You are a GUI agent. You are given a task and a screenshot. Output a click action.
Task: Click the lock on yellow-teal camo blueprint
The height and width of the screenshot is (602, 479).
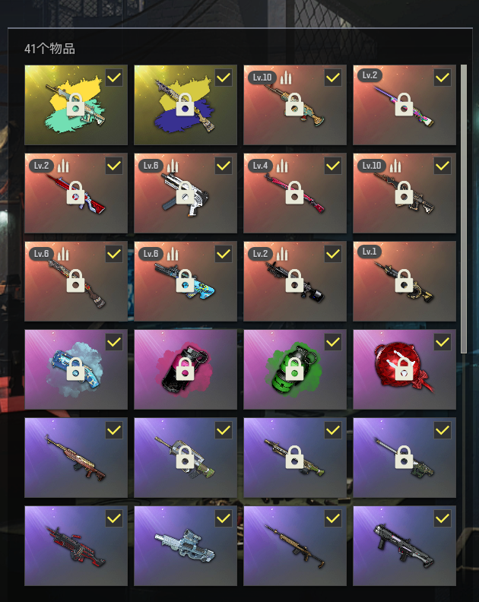(x=76, y=104)
